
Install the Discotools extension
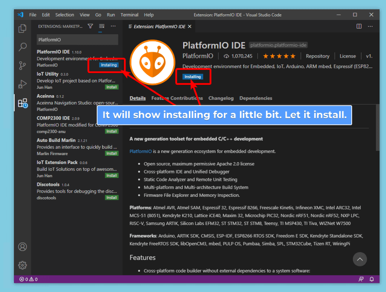[112, 198]
